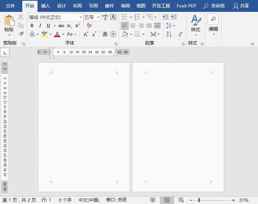This screenshot has height=204, width=258.
Task: Click the Clear Formatting eraser icon
Action: pos(89,26)
